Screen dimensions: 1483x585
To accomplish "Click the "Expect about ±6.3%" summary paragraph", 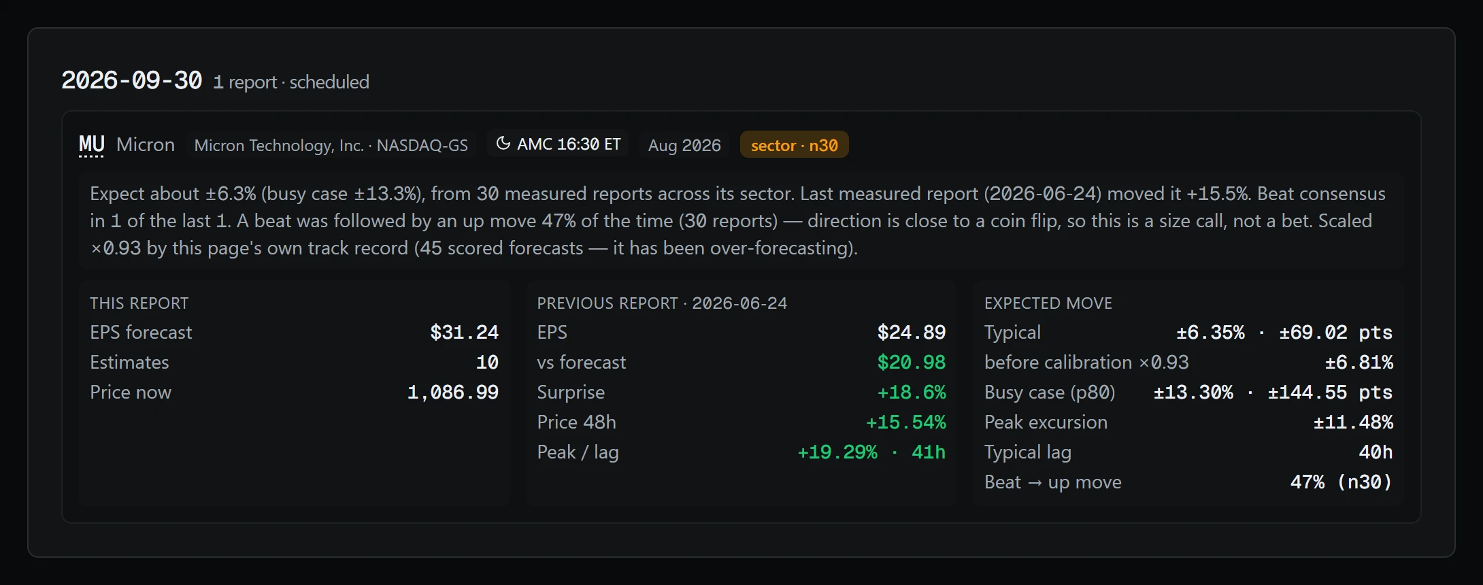I will click(x=741, y=220).
